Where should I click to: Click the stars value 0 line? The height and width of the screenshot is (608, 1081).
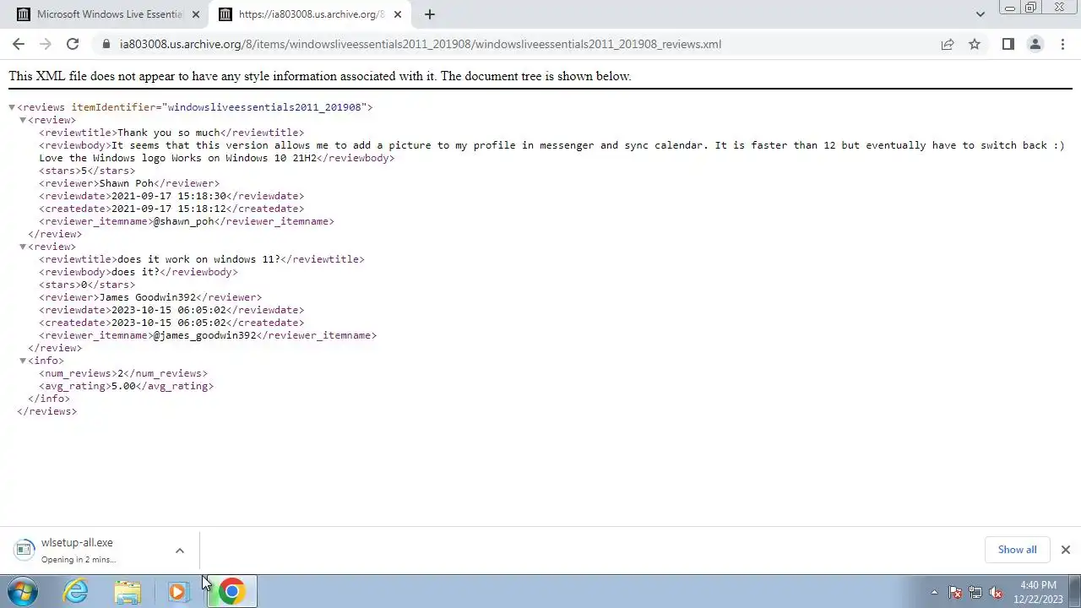tap(87, 285)
